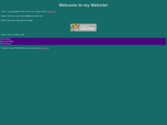167x125 pixels.
Task: Open the Neocities link
Action: [51, 12]
